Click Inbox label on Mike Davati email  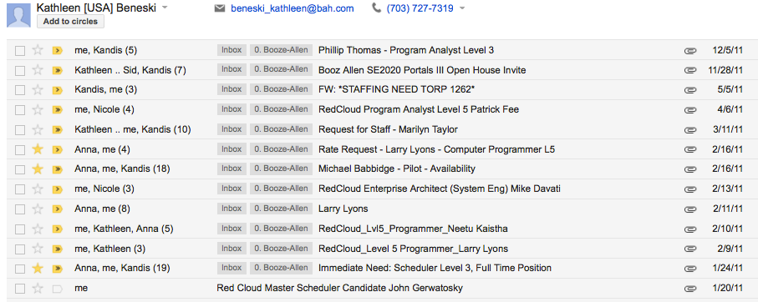pos(231,189)
